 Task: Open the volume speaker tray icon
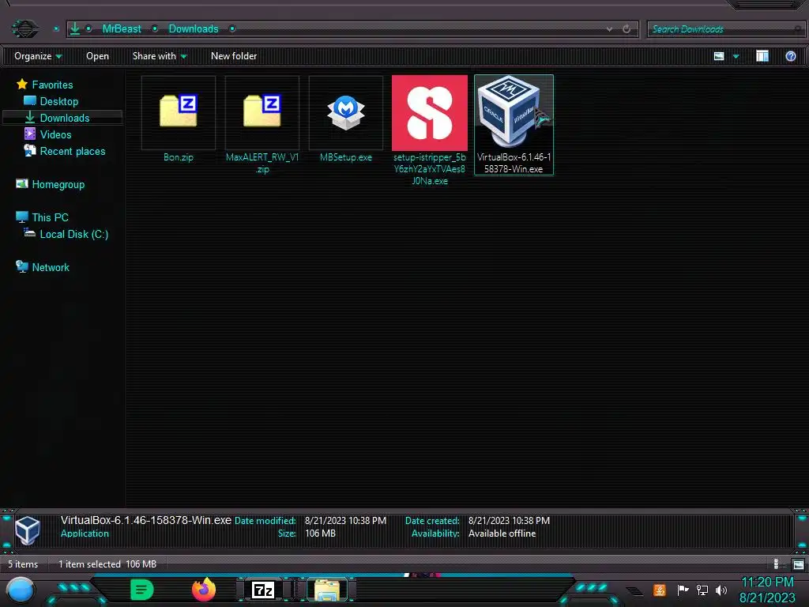[x=721, y=590]
